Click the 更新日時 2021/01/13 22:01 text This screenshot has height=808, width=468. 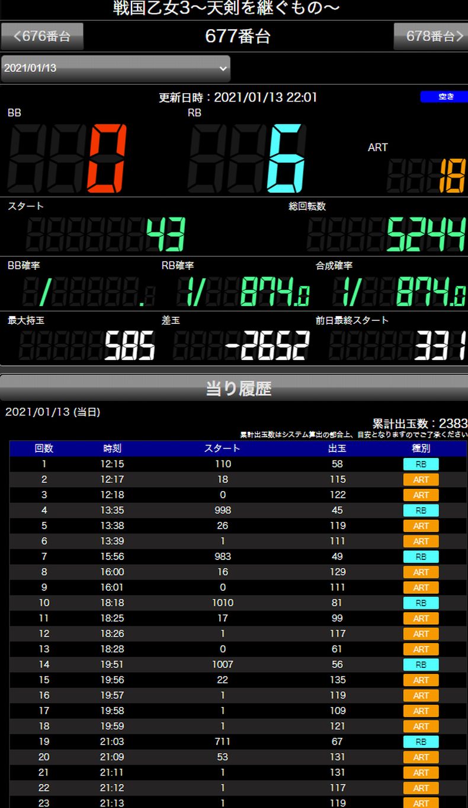238,97
